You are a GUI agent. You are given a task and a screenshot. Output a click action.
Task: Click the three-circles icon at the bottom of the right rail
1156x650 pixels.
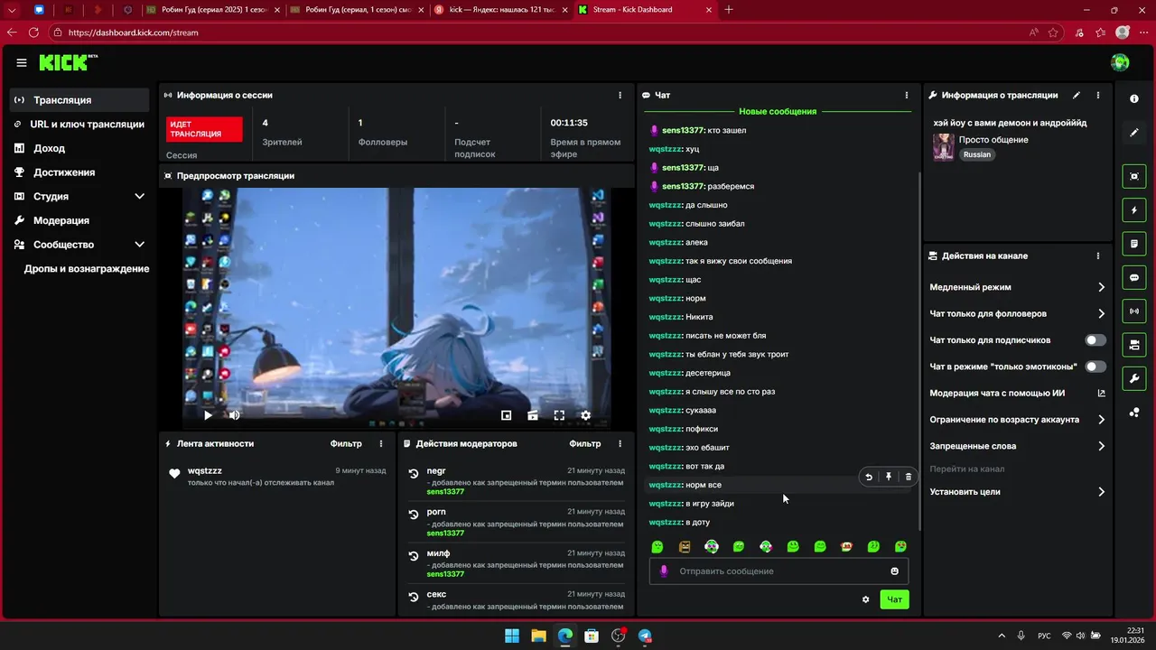pyautogui.click(x=1134, y=413)
